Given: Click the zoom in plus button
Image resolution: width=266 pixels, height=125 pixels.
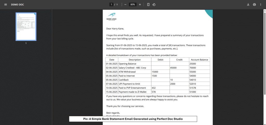Looking at the screenshot, I should point(140,4).
